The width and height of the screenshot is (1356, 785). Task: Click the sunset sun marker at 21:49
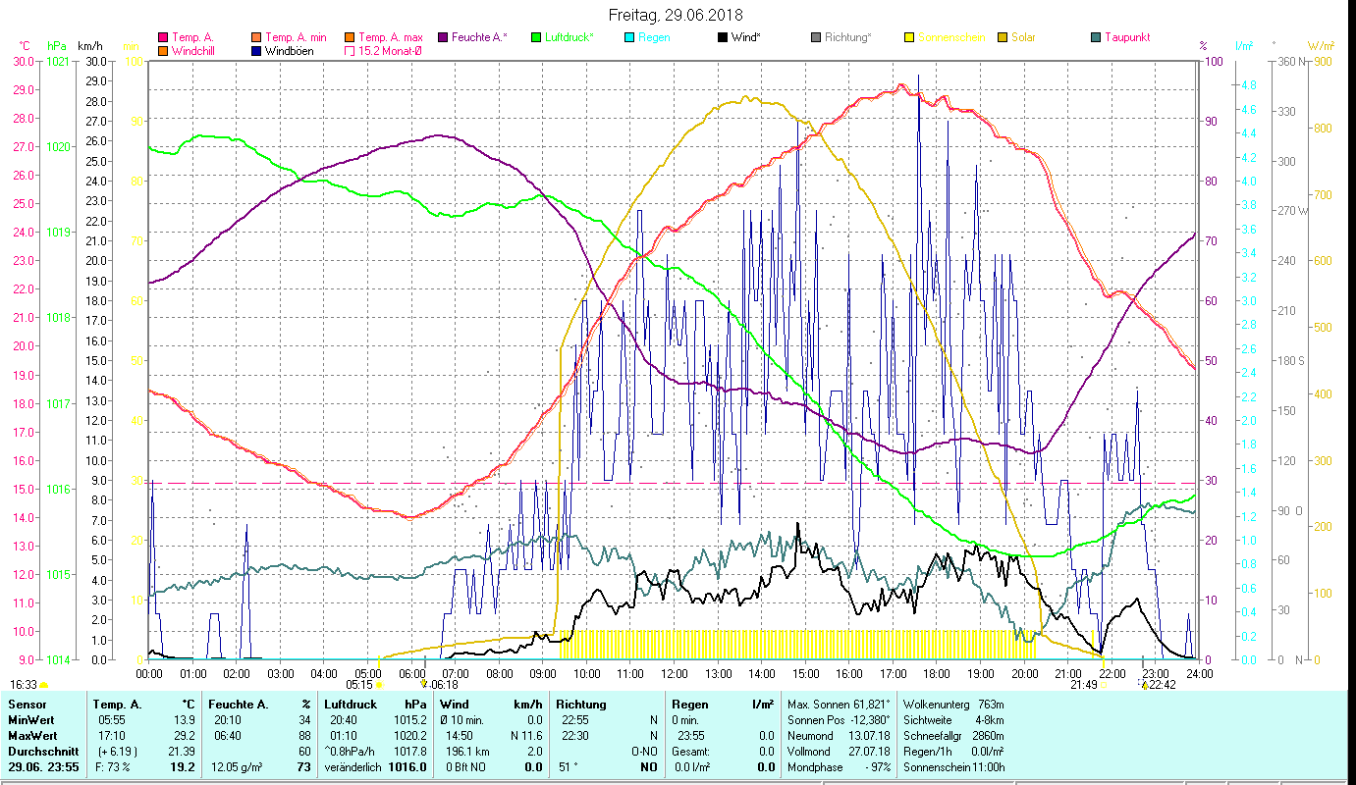[x=1105, y=685]
